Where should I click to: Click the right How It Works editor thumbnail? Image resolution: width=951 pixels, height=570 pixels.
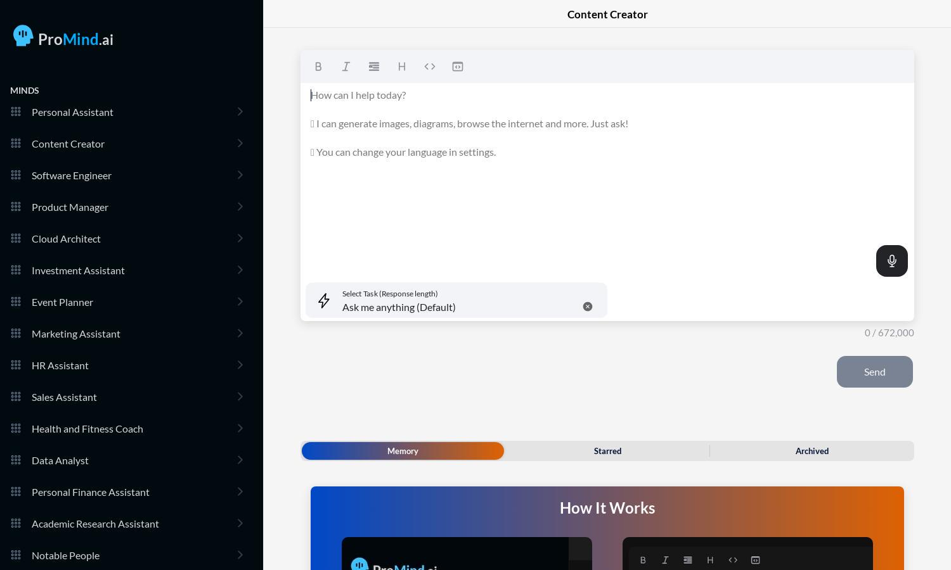point(747,554)
